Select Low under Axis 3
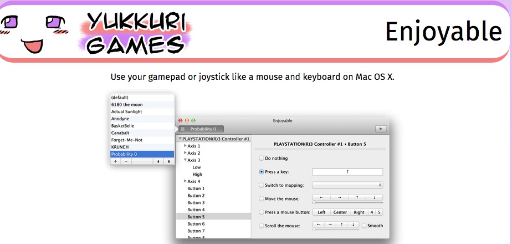This screenshot has width=512, height=244. pos(197,167)
